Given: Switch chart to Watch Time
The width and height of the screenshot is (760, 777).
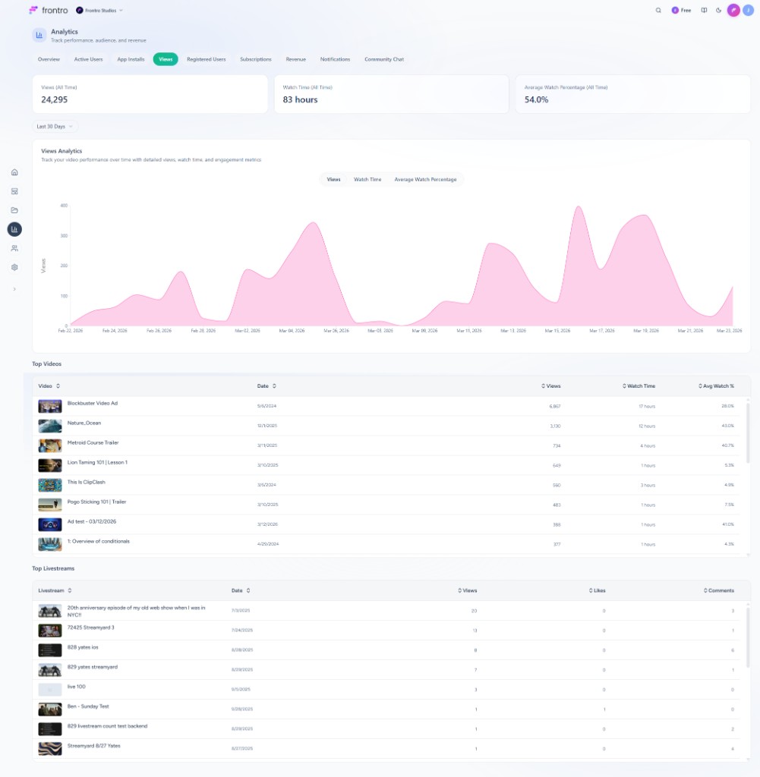Looking at the screenshot, I should [367, 180].
